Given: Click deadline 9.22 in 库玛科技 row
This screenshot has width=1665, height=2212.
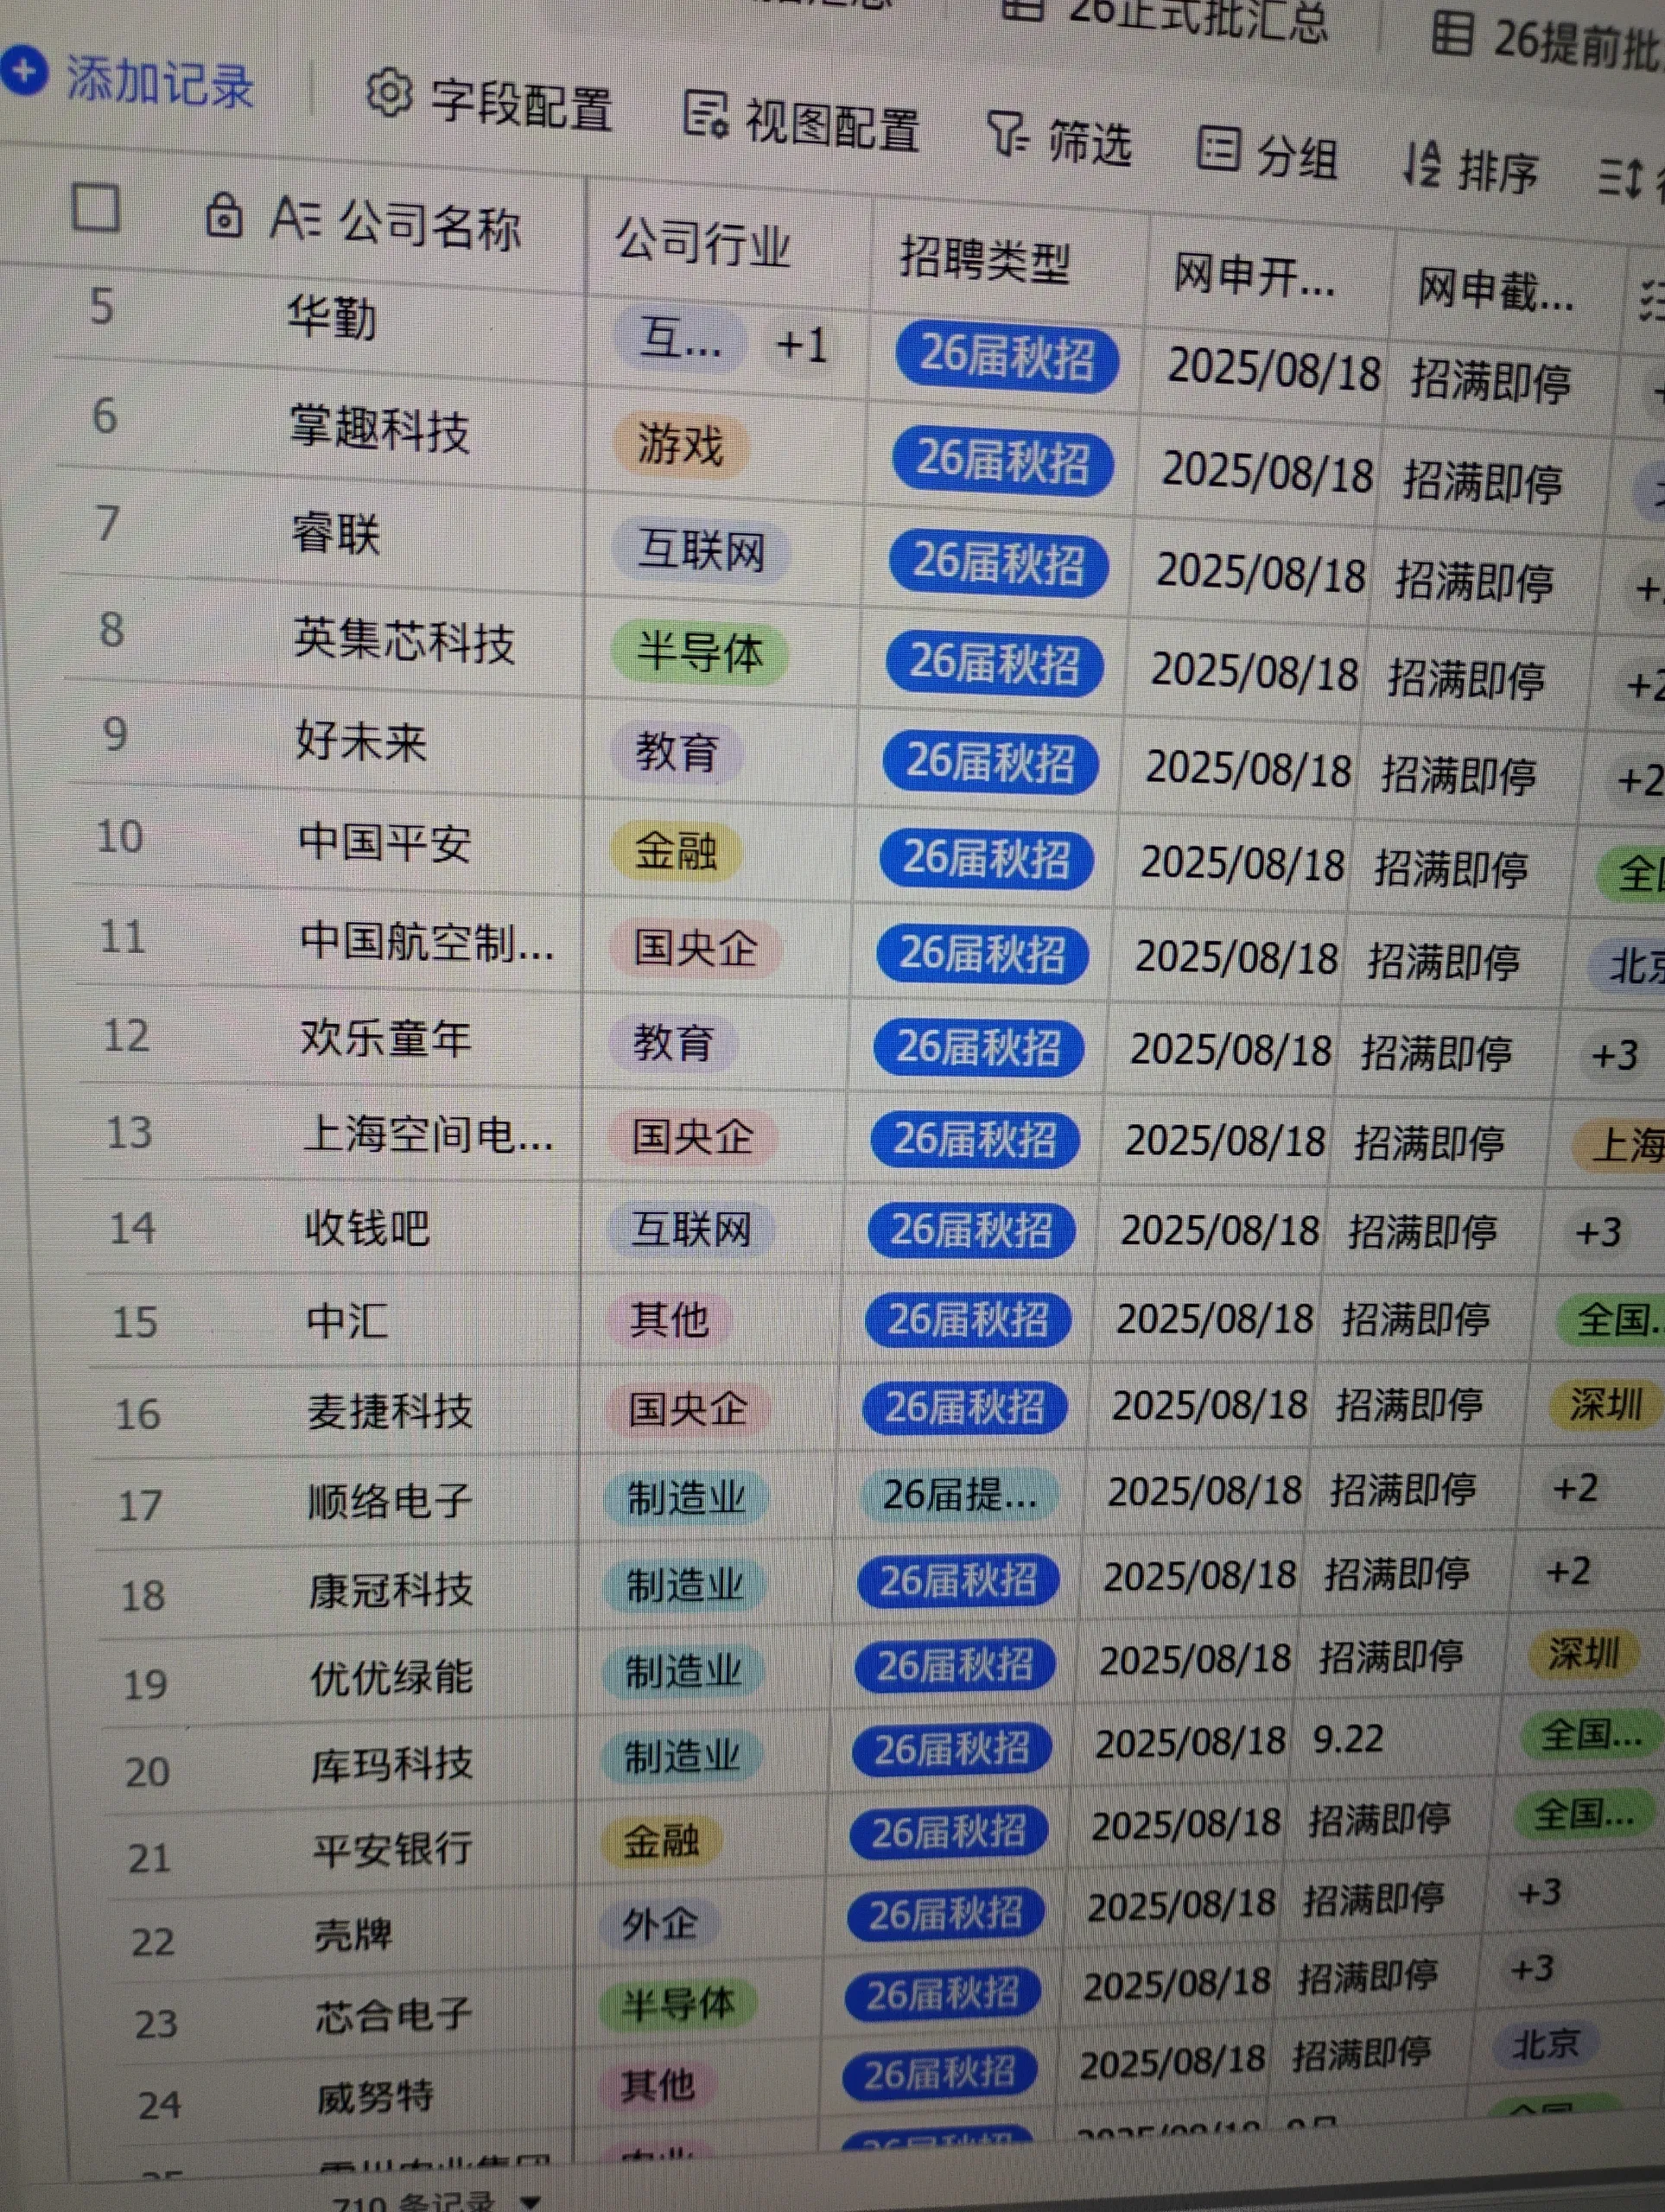Looking at the screenshot, I should 1348,1739.
